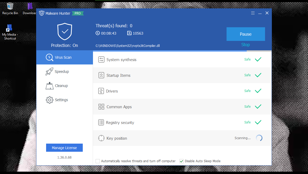
Task: Click the elapsed time clock icon
Action: click(x=98, y=33)
